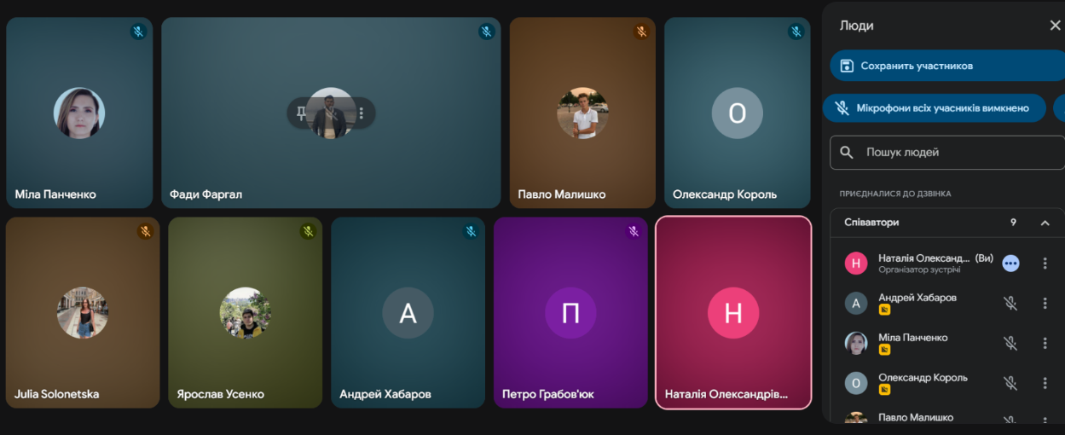Click search magnifier icon in people panel
This screenshot has width=1065, height=435.
pyautogui.click(x=847, y=153)
